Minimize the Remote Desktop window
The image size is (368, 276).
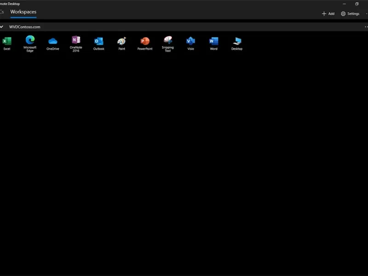[344, 4]
